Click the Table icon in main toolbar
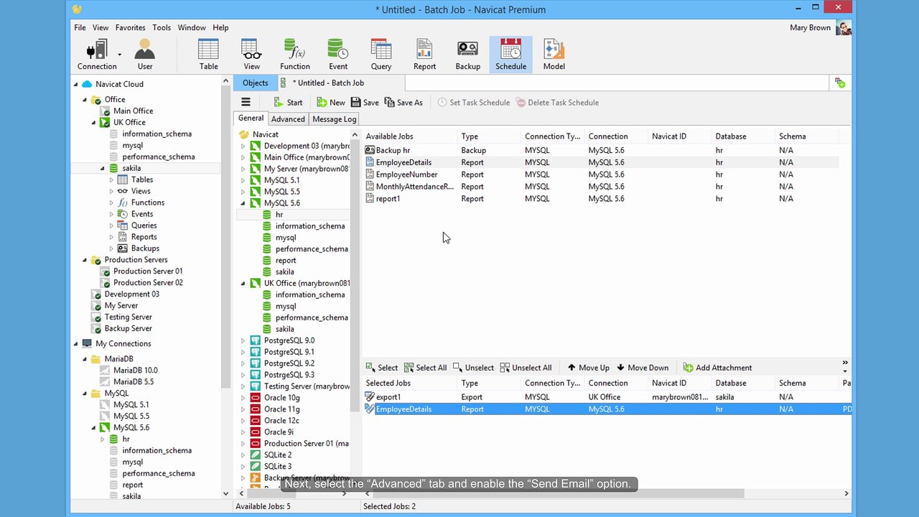 (x=208, y=55)
